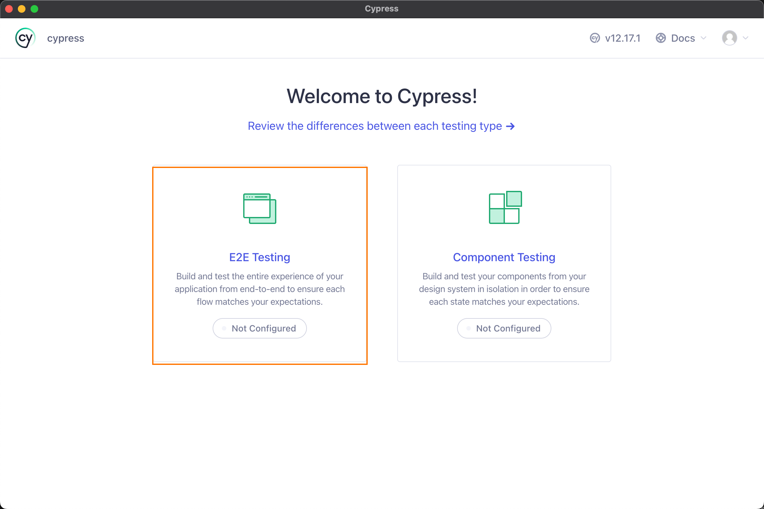Open the testing types differences link

click(375, 126)
